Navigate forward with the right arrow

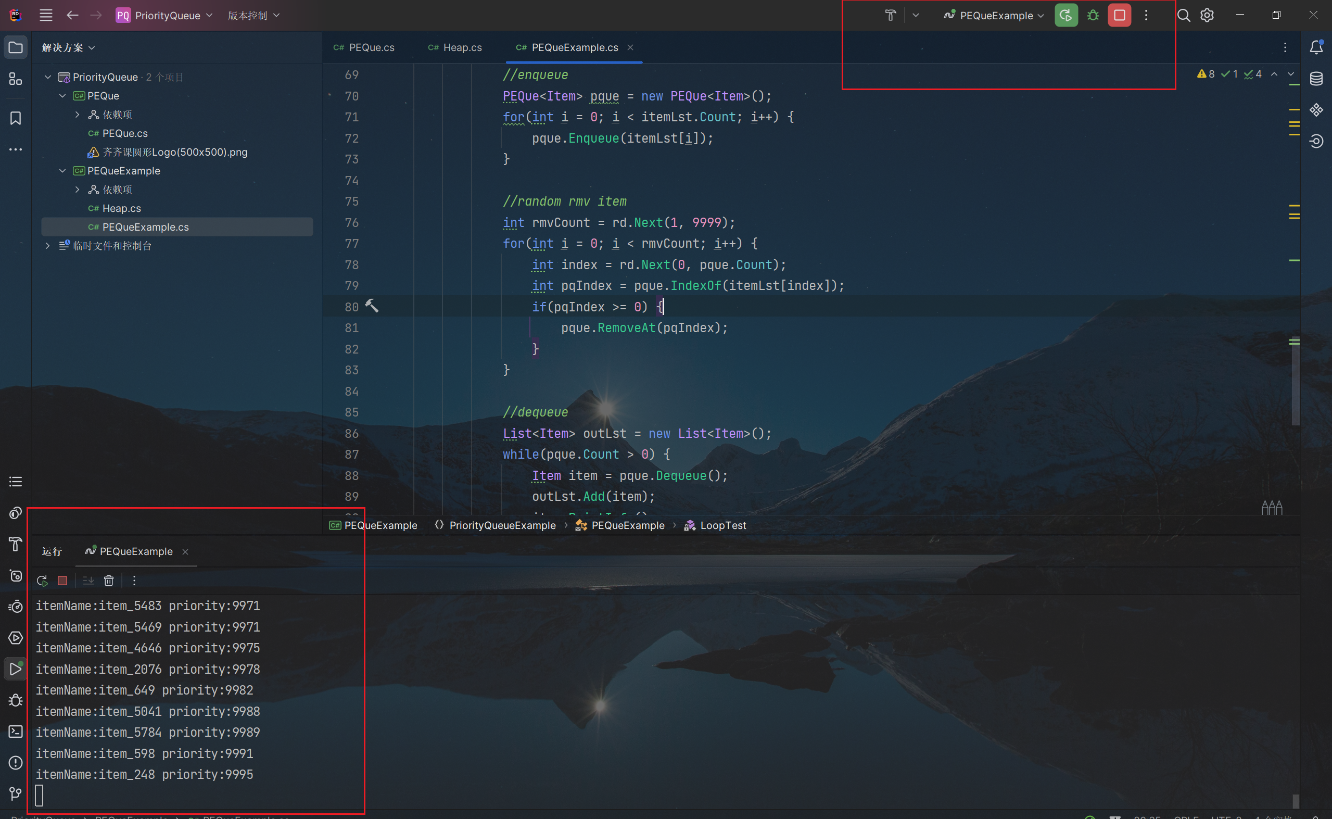(x=96, y=15)
